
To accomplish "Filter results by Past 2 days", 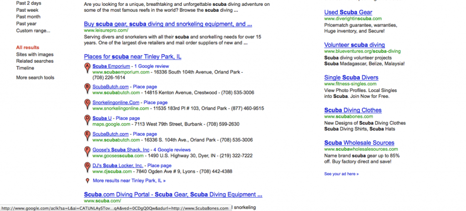I will tap(28, 3).
